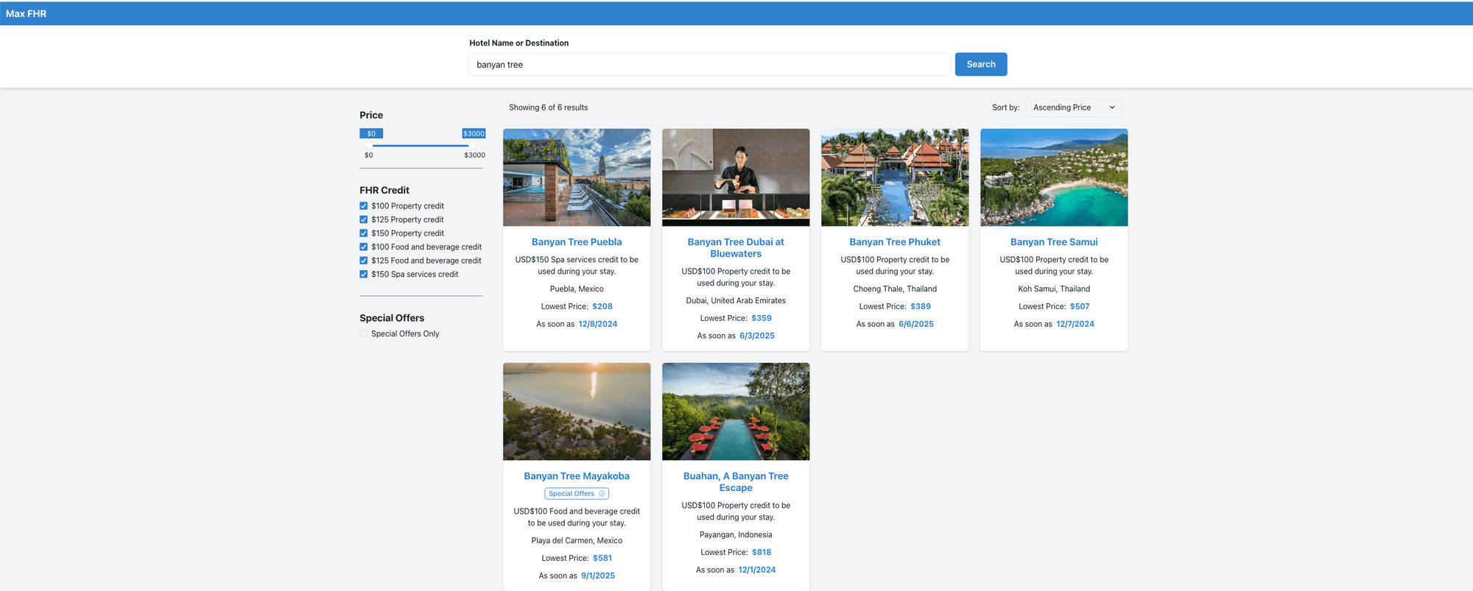Open the Max FHR home link
The height and width of the screenshot is (591, 1473).
[x=26, y=13]
